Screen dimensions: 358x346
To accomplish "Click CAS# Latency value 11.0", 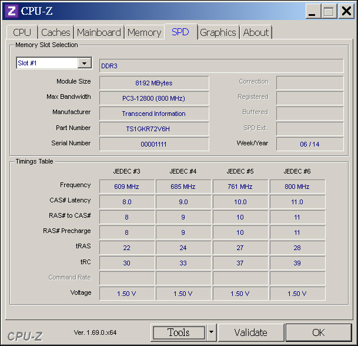I will point(297,202).
